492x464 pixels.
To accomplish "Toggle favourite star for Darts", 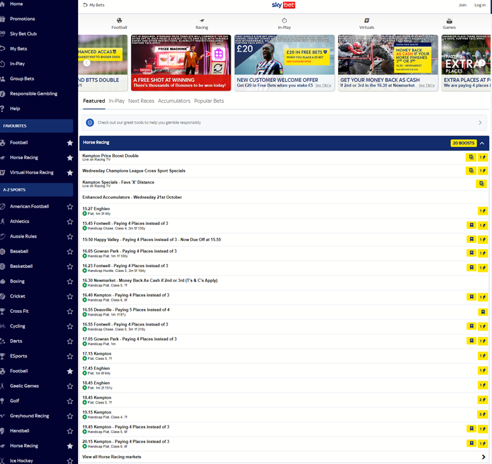I will [70, 341].
